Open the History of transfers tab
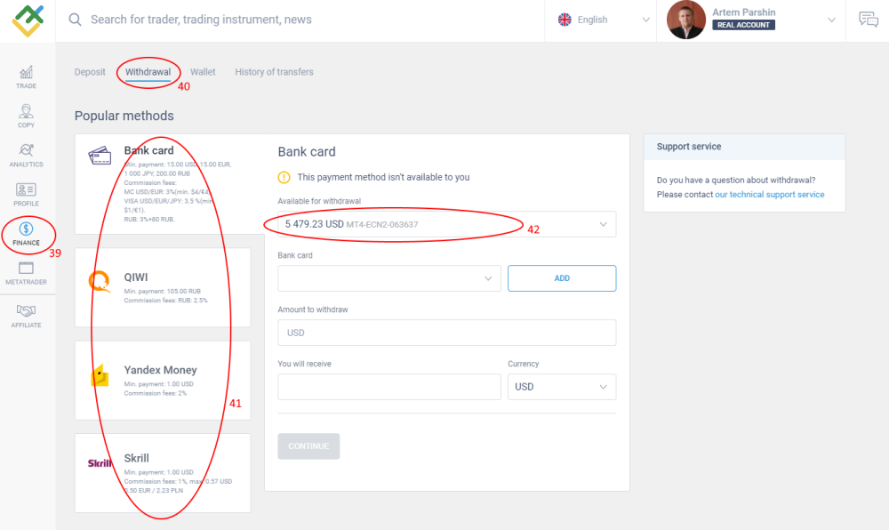889x530 pixels. (274, 72)
